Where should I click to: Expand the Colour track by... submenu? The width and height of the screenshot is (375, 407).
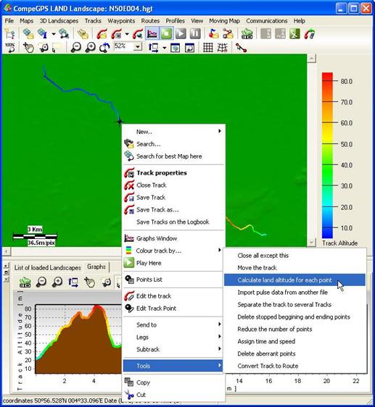(x=173, y=251)
